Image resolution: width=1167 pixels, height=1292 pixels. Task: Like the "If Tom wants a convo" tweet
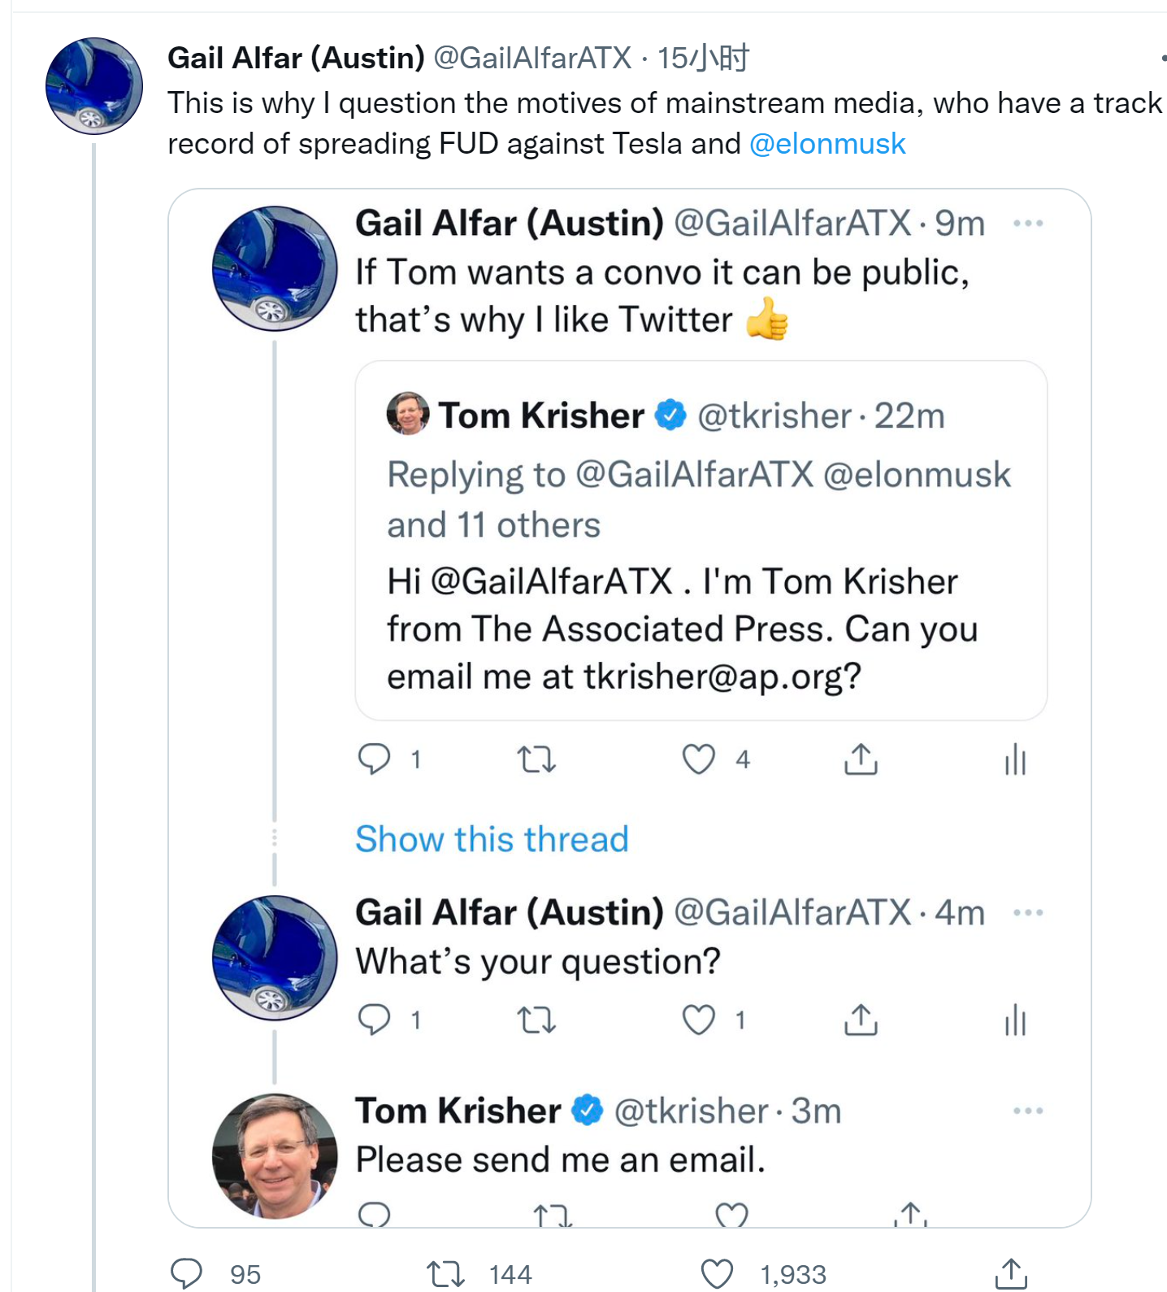click(x=698, y=759)
